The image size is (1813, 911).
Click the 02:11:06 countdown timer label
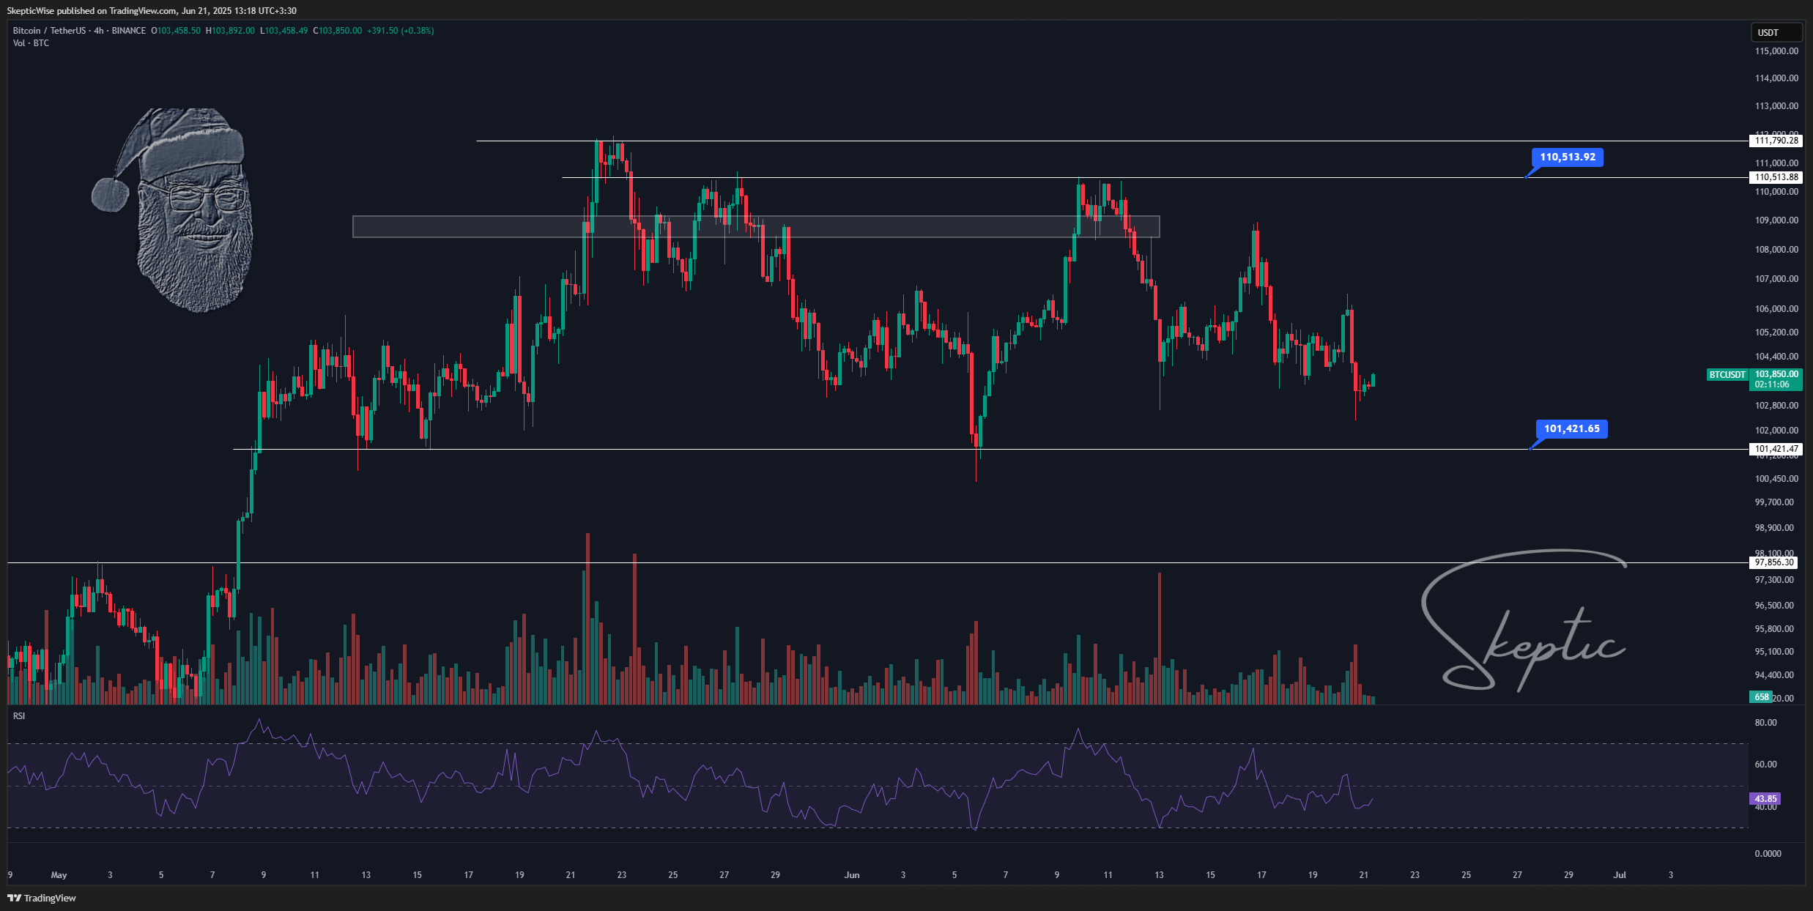pyautogui.click(x=1772, y=384)
